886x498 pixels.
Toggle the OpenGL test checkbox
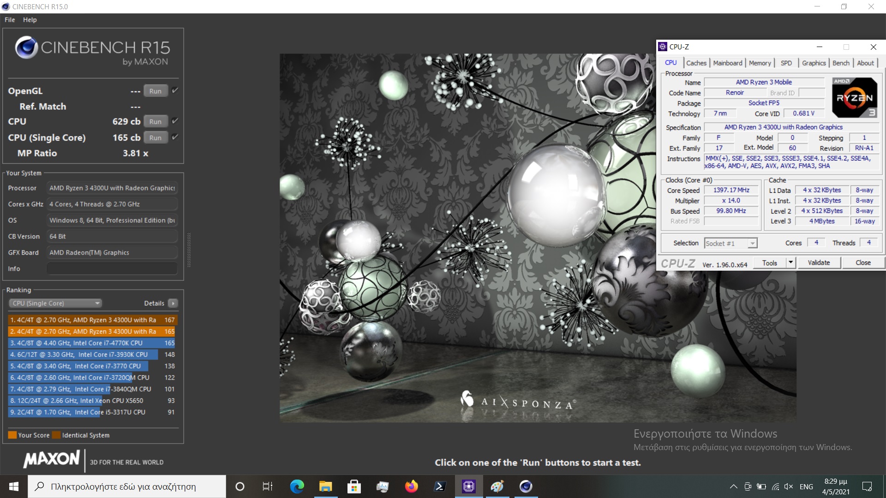tap(175, 90)
